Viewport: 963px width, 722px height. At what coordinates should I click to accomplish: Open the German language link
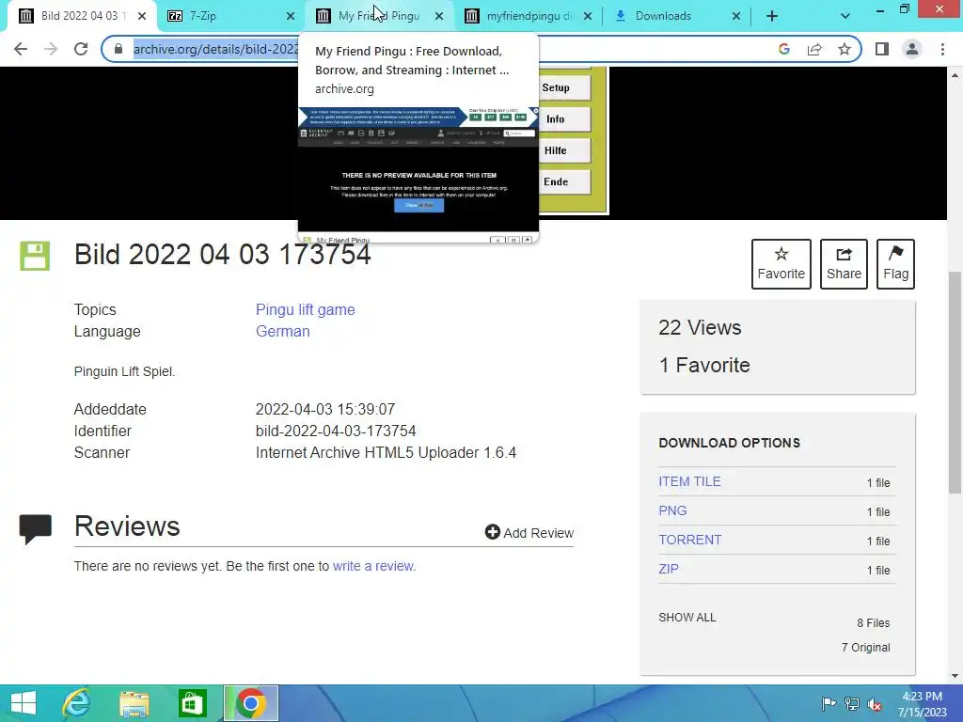click(x=282, y=331)
